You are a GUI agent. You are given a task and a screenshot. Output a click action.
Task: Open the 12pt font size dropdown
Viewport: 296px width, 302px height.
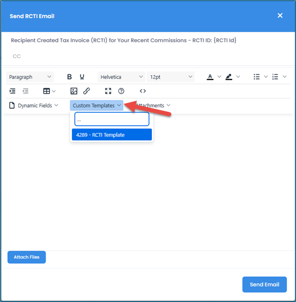click(171, 77)
